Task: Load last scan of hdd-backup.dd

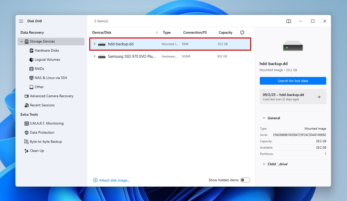Action: click(x=293, y=97)
